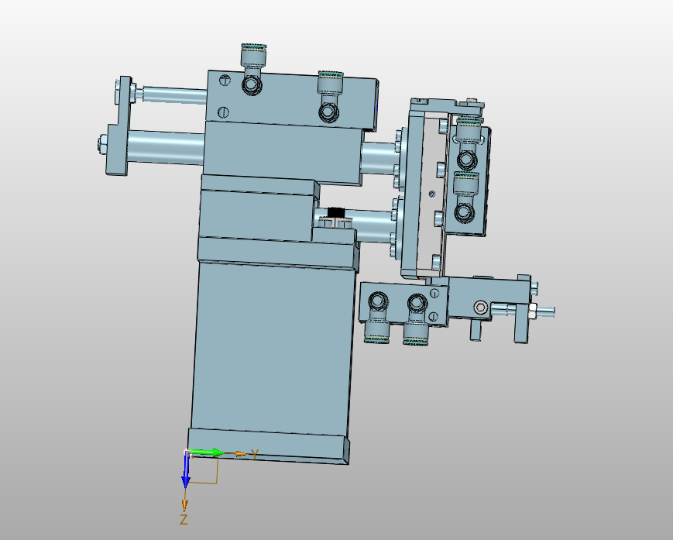Click the orange Z axis label
This screenshot has width=673, height=540.
(184, 519)
